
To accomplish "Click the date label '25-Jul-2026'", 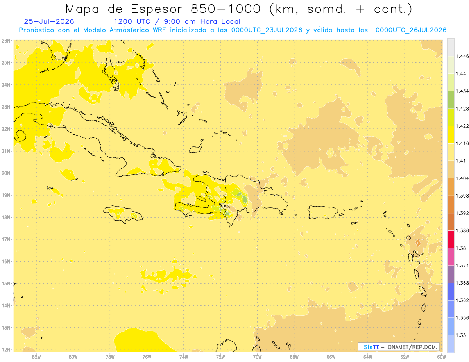I will tap(49, 22).
